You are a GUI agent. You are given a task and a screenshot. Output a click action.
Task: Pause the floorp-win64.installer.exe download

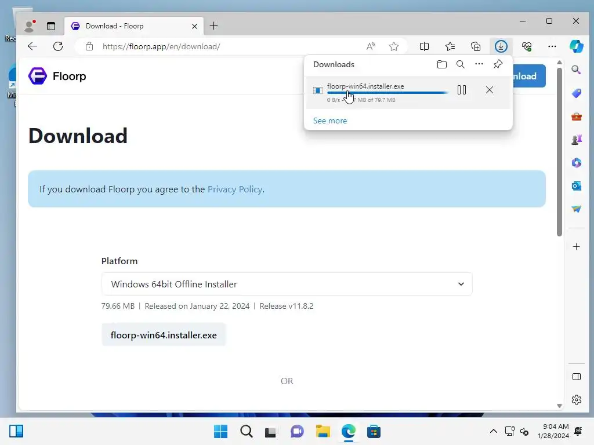point(461,90)
